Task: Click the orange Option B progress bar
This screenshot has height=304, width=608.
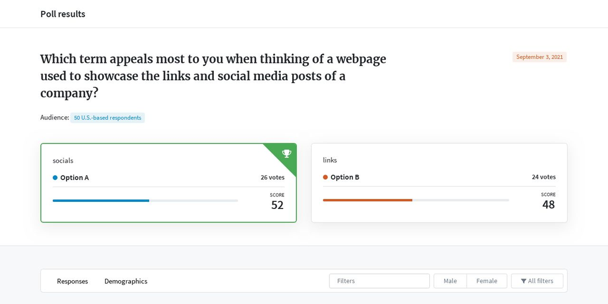Action: tap(416, 200)
